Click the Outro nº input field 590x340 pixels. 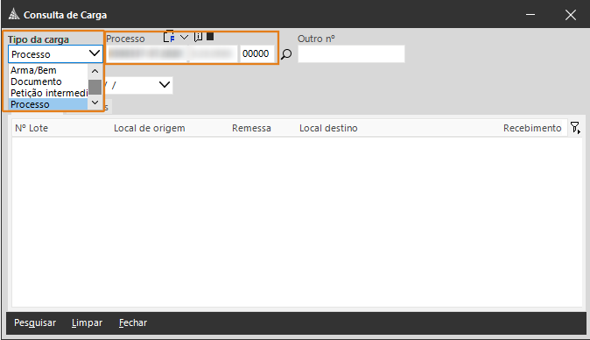351,53
